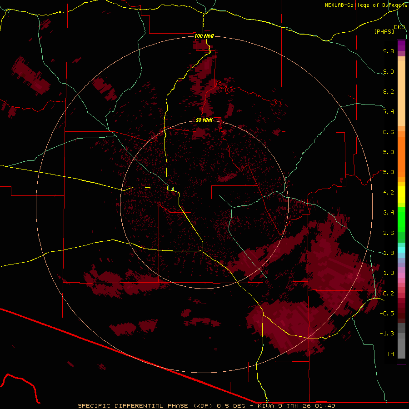
Task: Click the 7.4 value on the color scale
Action: (x=389, y=112)
